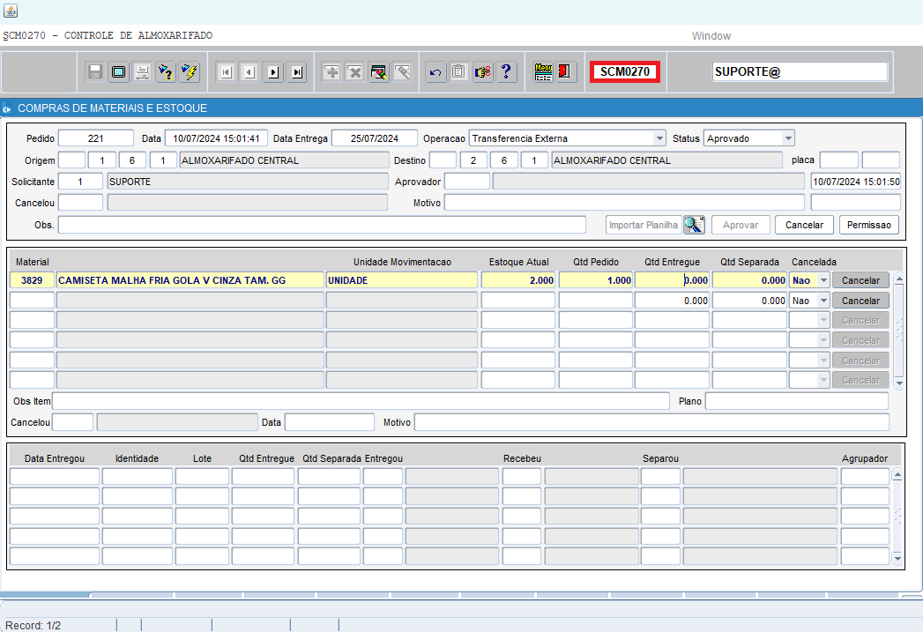Click the Obs. text field
Screen dimensions: 923x632
[322, 225]
